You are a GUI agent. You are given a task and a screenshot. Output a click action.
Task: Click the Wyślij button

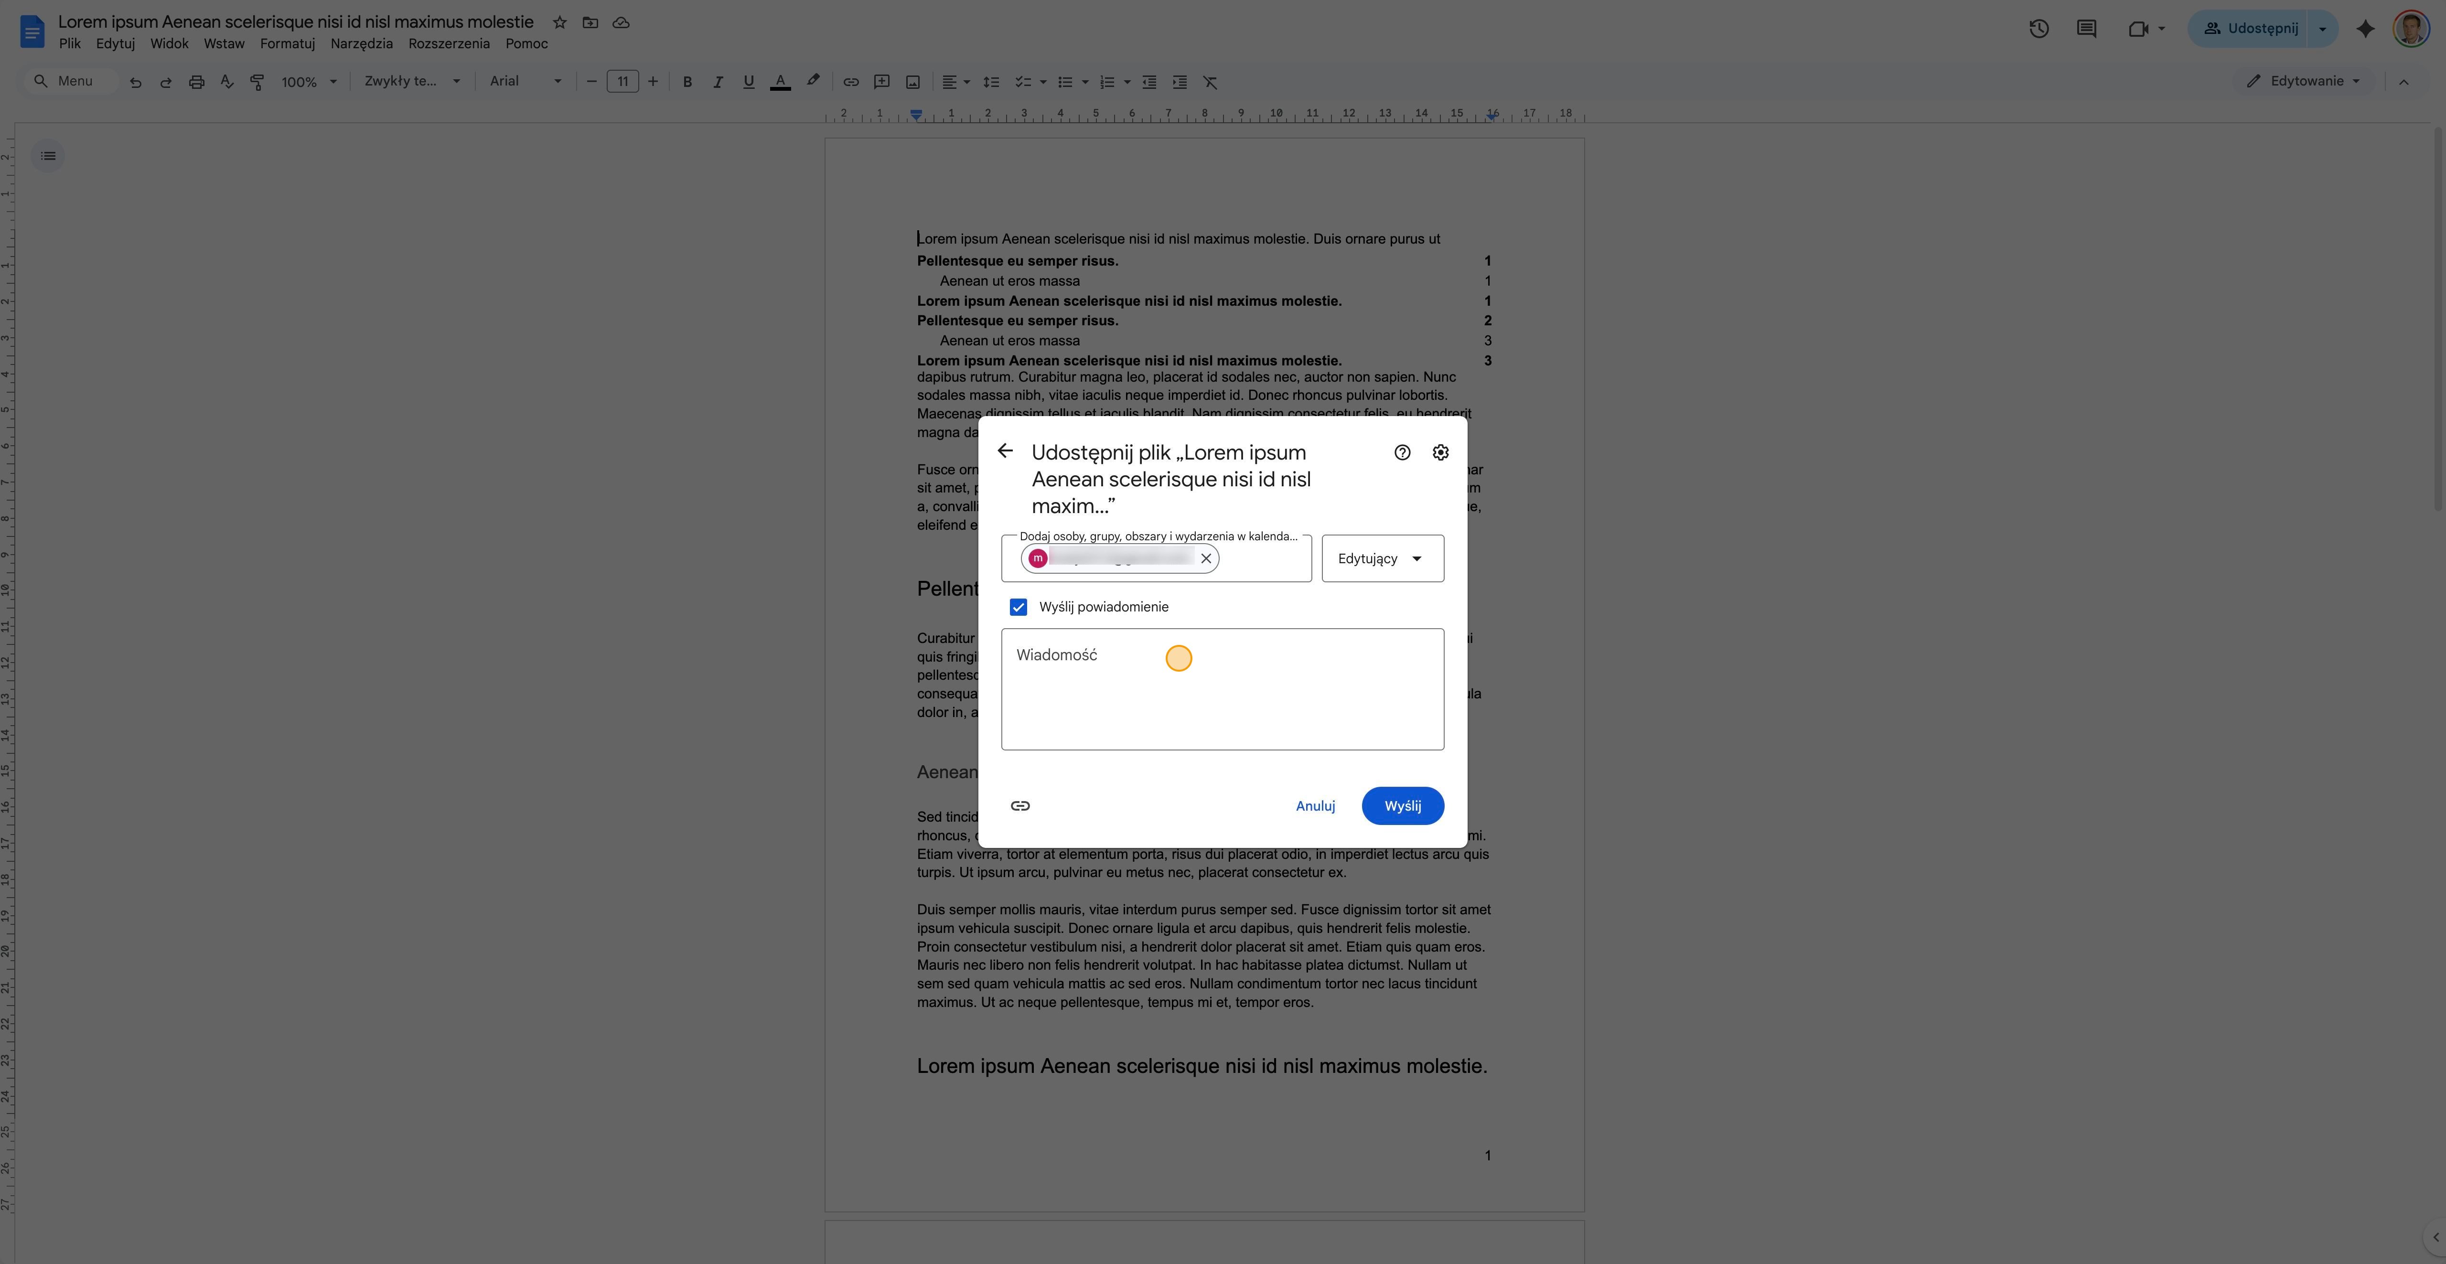coord(1403,805)
